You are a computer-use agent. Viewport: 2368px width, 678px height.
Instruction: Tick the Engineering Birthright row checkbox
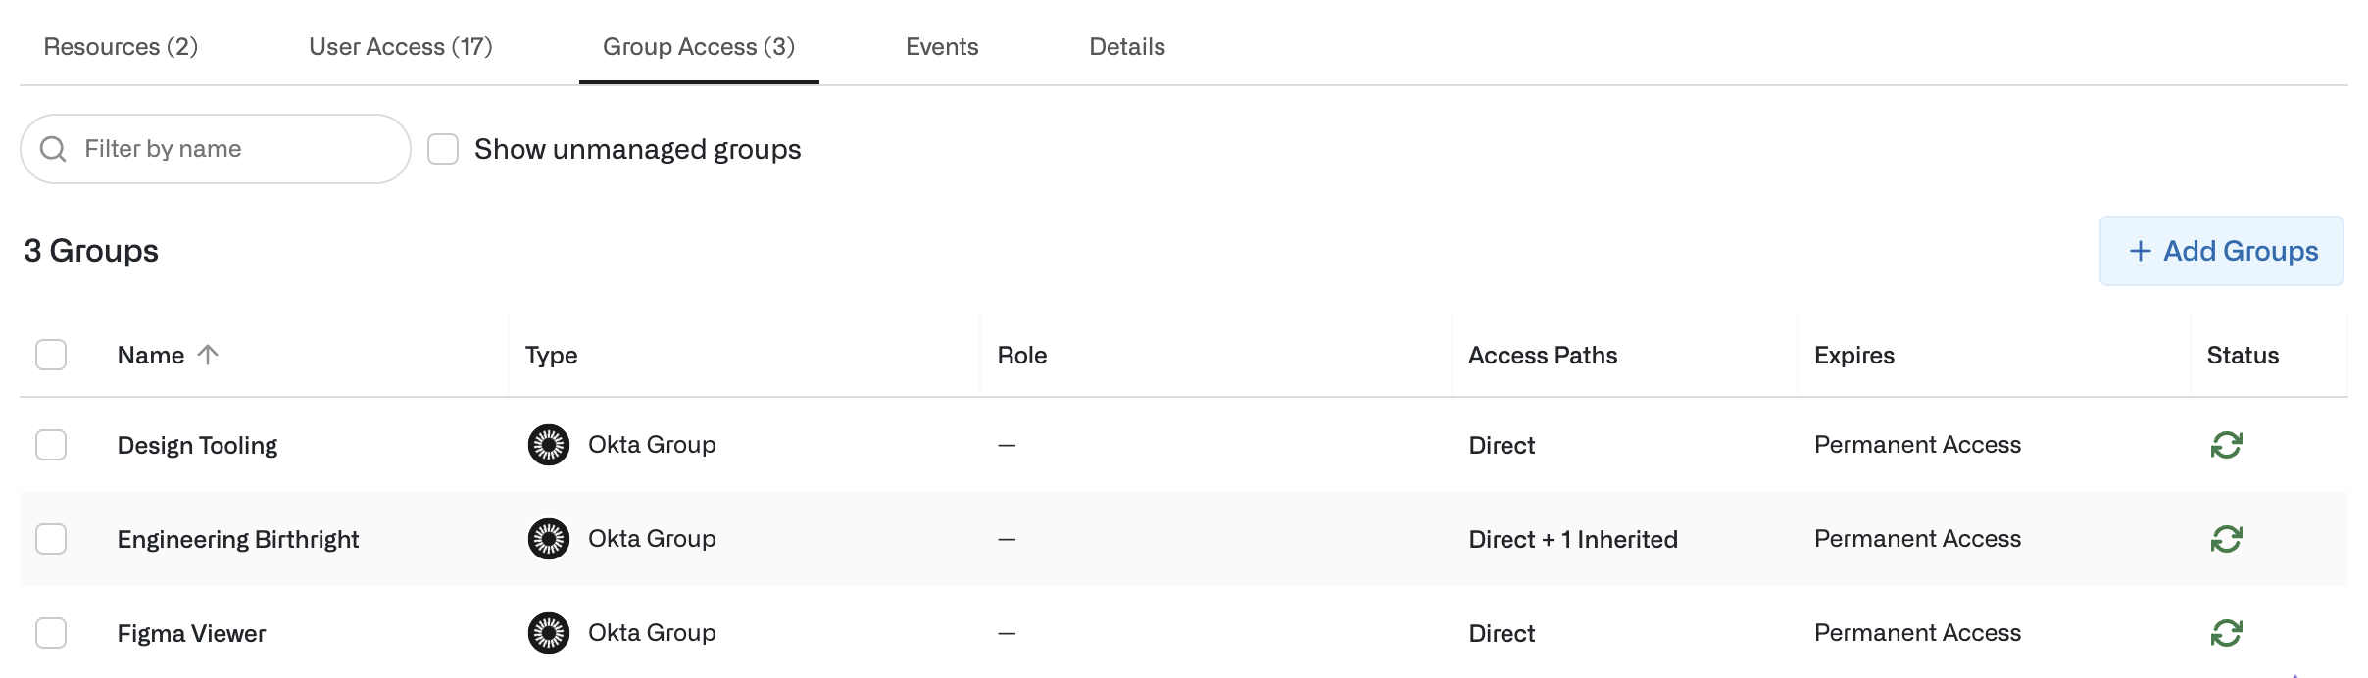pyautogui.click(x=51, y=539)
